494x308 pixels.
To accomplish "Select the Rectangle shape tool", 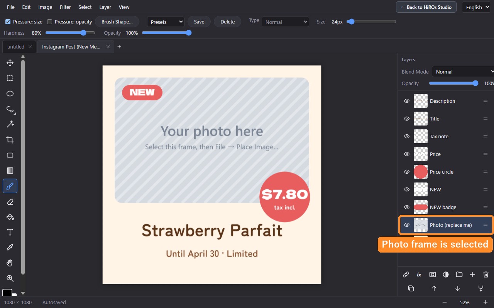I will coord(10,155).
